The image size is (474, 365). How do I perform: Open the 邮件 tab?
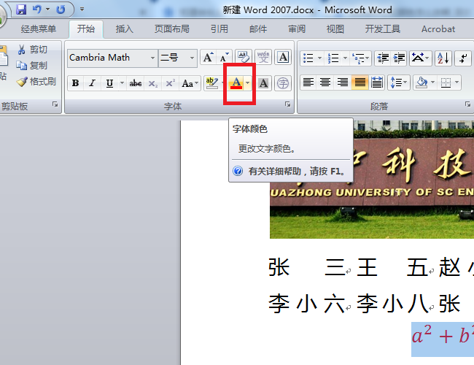tap(258, 29)
